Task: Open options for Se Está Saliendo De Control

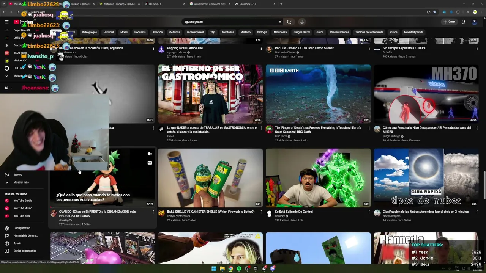Action: click(x=369, y=212)
